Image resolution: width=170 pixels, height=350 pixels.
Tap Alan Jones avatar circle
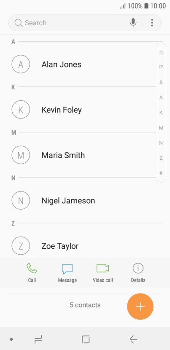point(21,64)
